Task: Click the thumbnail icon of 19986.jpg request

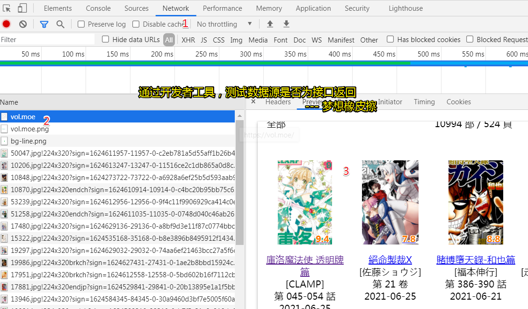Action: (x=4, y=262)
